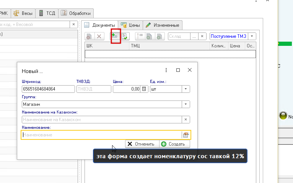Click the Цена column header in table

pos(236,46)
